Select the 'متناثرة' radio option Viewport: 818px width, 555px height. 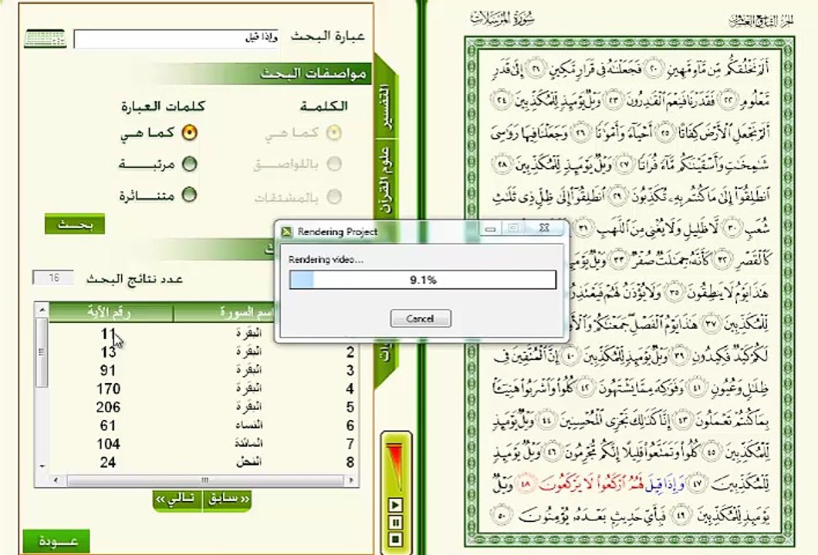[189, 196]
